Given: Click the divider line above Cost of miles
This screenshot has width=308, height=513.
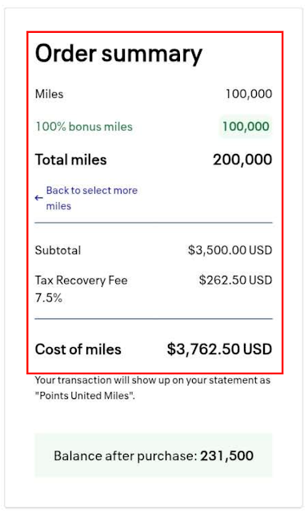Looking at the screenshot, I should [154, 319].
